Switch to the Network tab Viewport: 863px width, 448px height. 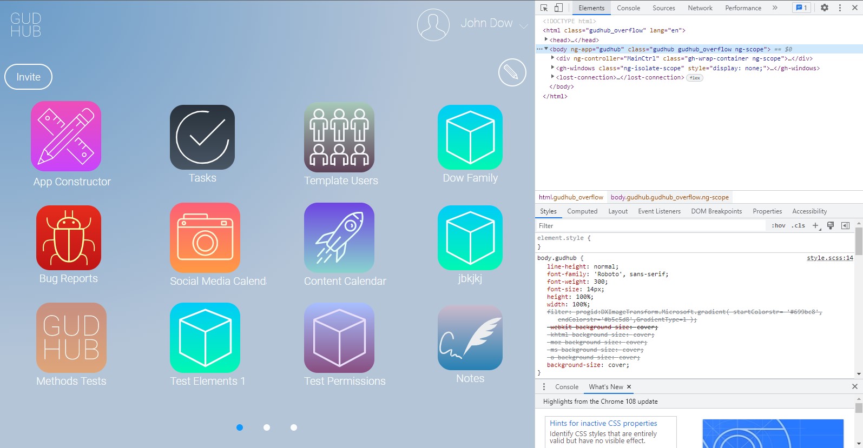(700, 8)
